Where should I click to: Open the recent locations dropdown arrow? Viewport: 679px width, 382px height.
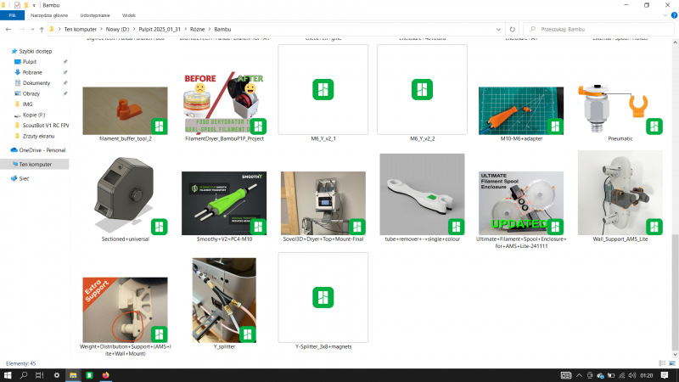tap(32, 30)
